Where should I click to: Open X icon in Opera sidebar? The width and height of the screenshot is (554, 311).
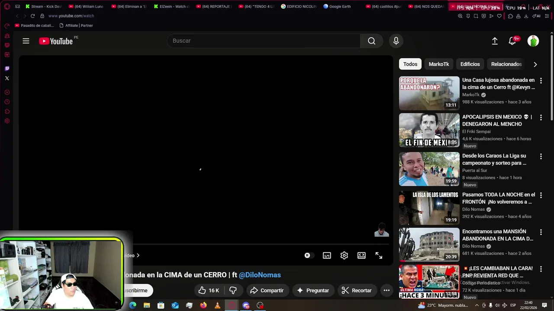(x=7, y=78)
